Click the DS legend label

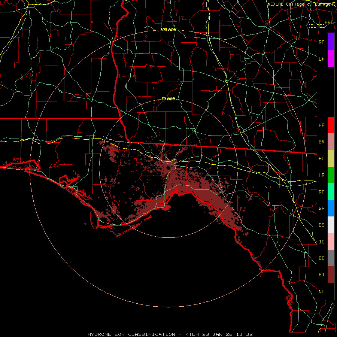point(321,225)
